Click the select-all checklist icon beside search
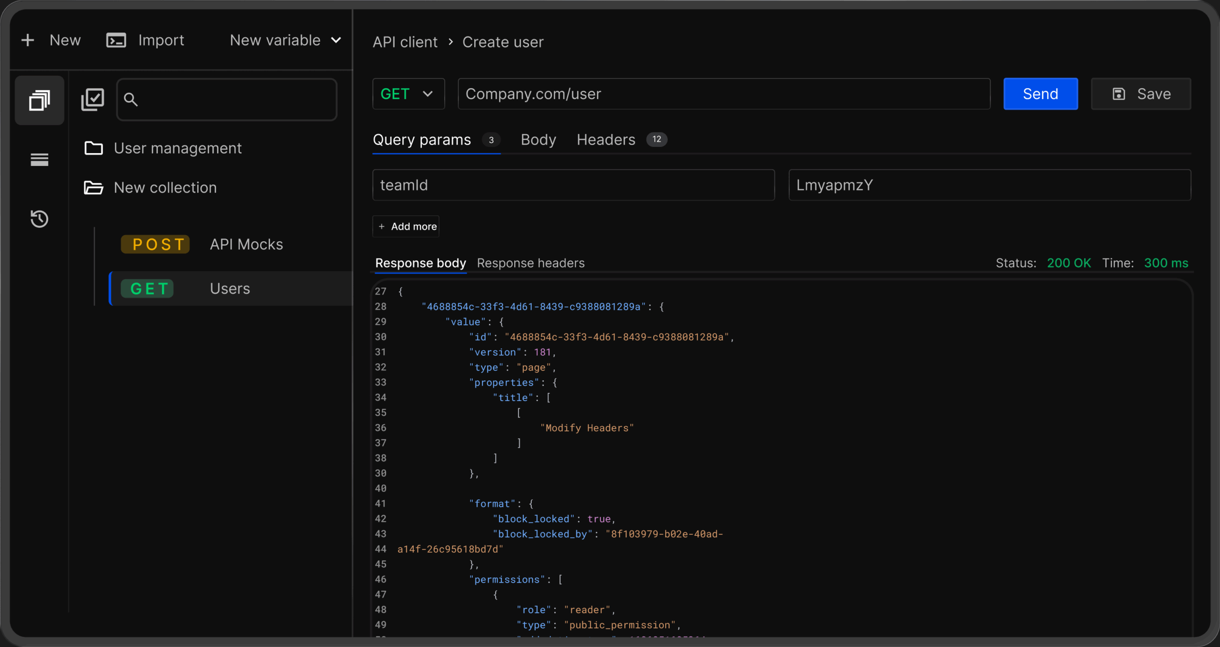Image resolution: width=1220 pixels, height=647 pixels. tap(92, 99)
